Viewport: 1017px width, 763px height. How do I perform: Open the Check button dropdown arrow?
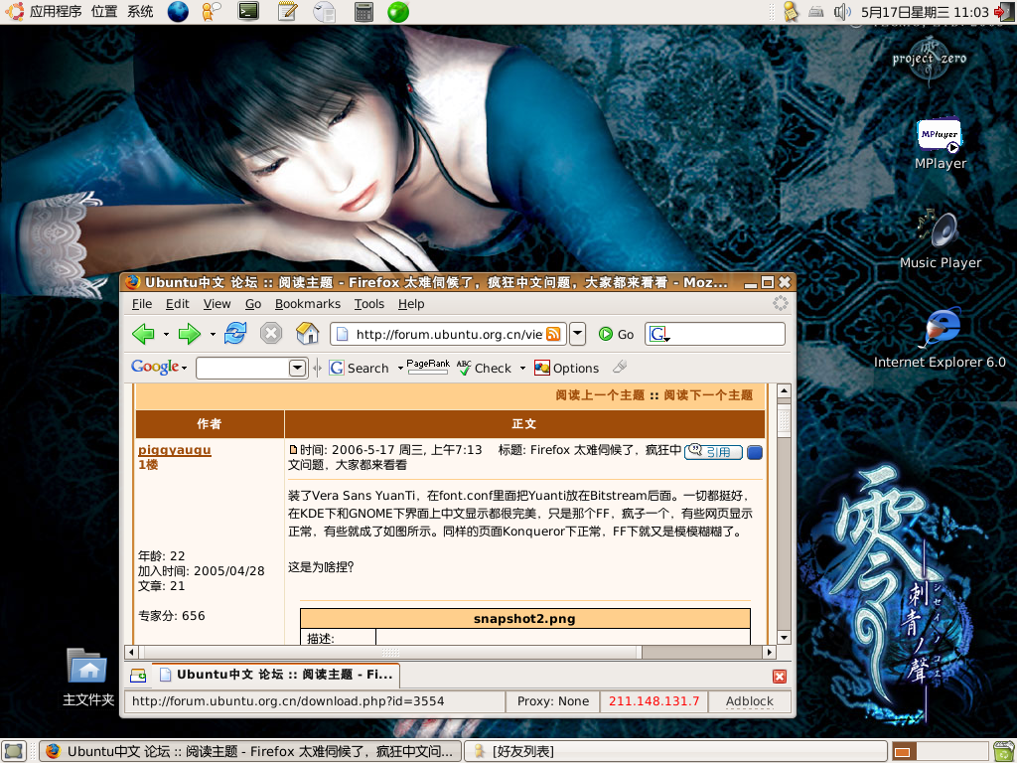(522, 368)
